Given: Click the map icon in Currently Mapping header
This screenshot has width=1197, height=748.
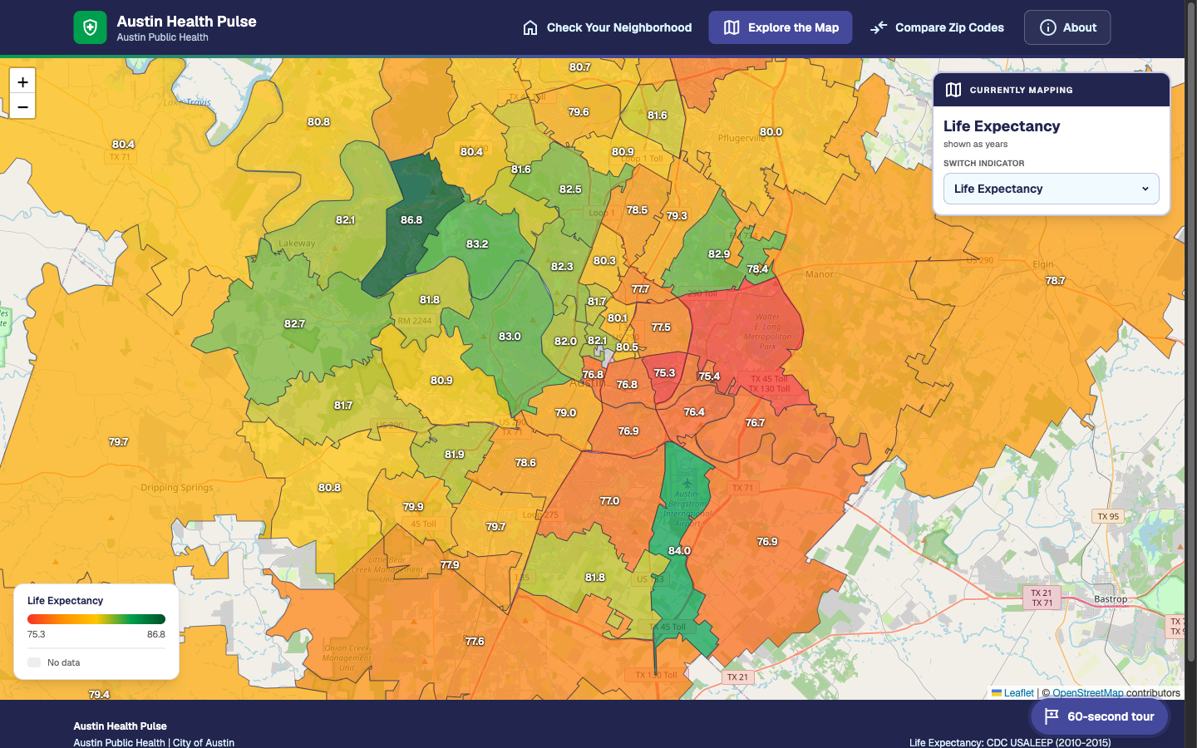Looking at the screenshot, I should (953, 90).
